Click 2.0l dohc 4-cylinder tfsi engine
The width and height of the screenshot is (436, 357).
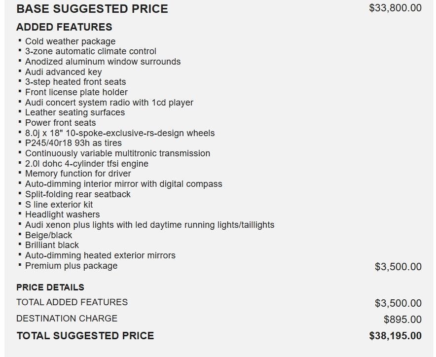point(87,164)
